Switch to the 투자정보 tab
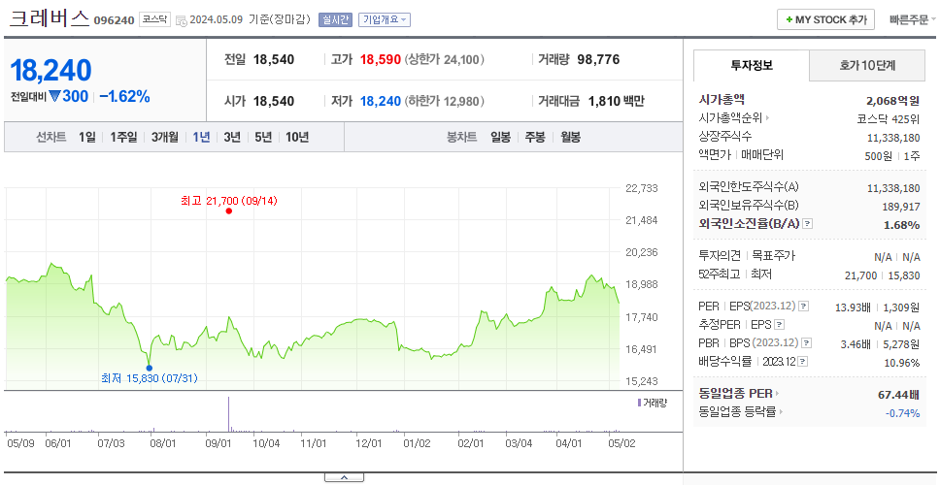This screenshot has height=485, width=940. click(x=752, y=66)
